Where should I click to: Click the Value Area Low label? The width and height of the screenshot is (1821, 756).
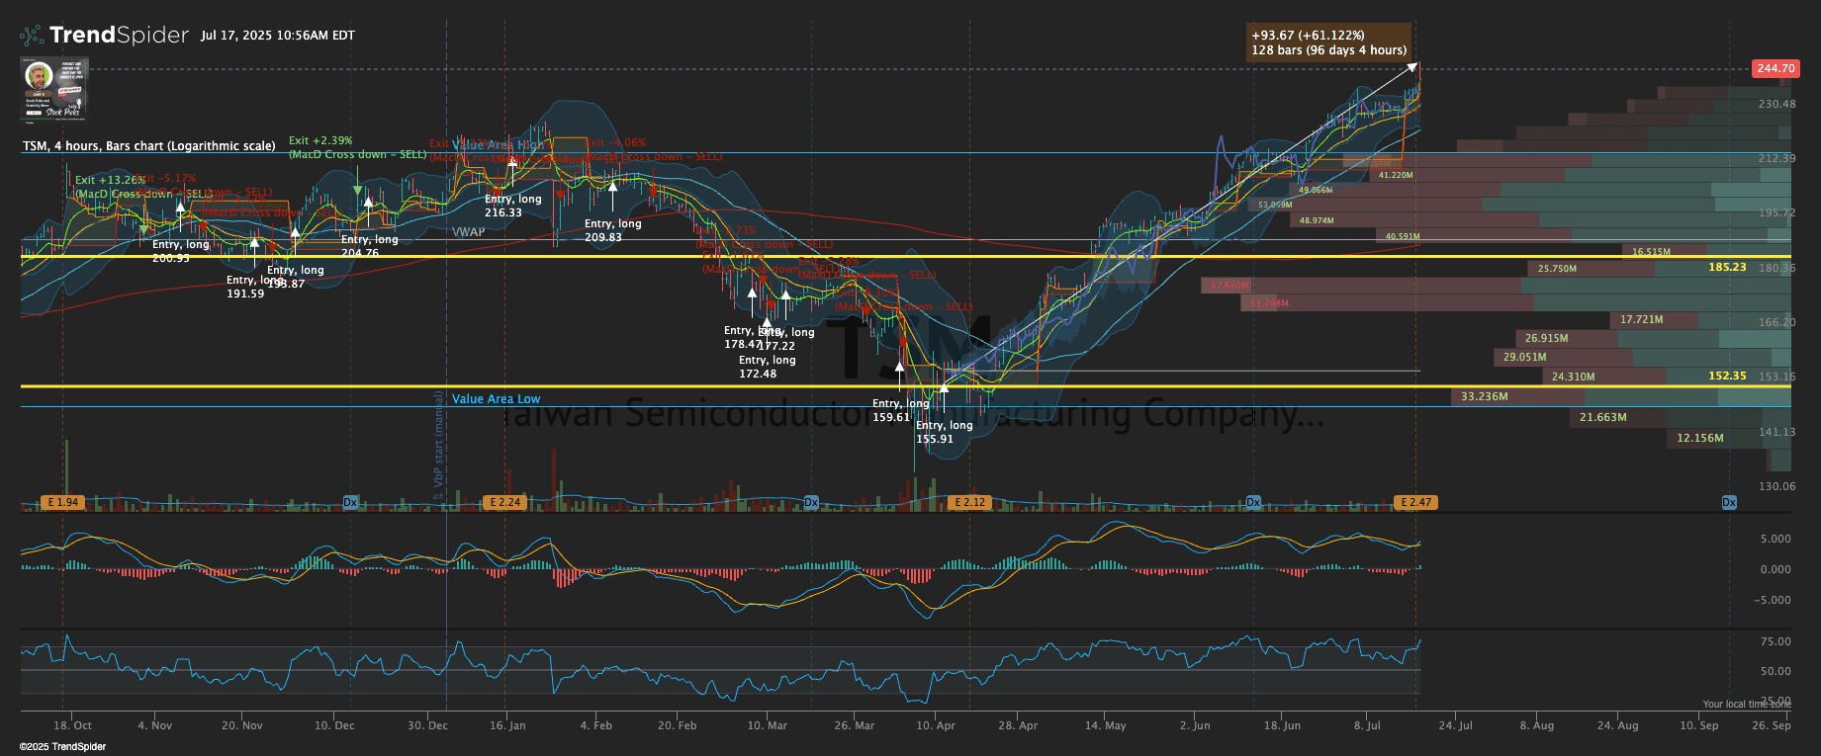tap(497, 399)
